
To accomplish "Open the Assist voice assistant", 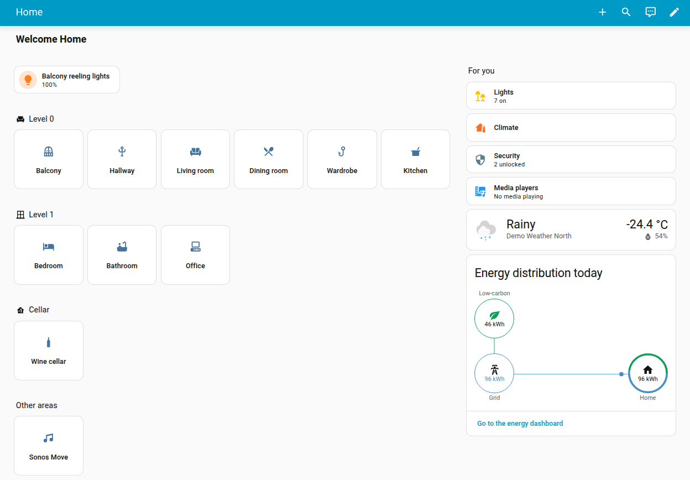I will click(x=650, y=12).
